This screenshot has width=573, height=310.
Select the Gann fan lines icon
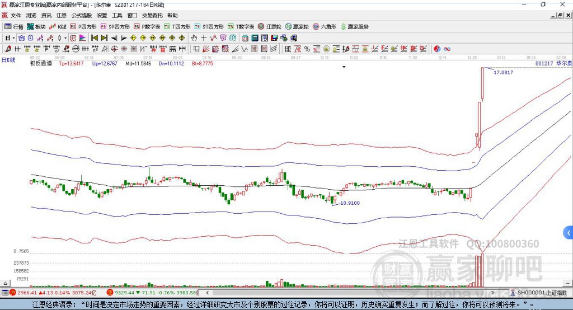point(206,49)
